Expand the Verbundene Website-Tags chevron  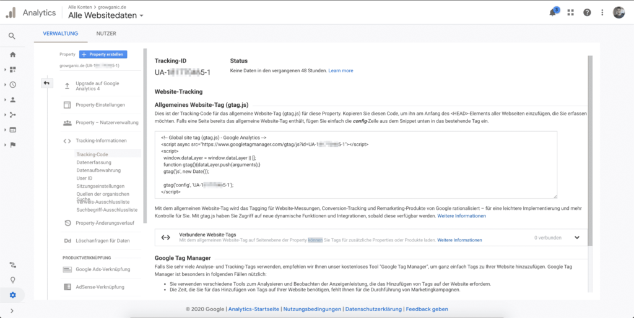click(577, 237)
